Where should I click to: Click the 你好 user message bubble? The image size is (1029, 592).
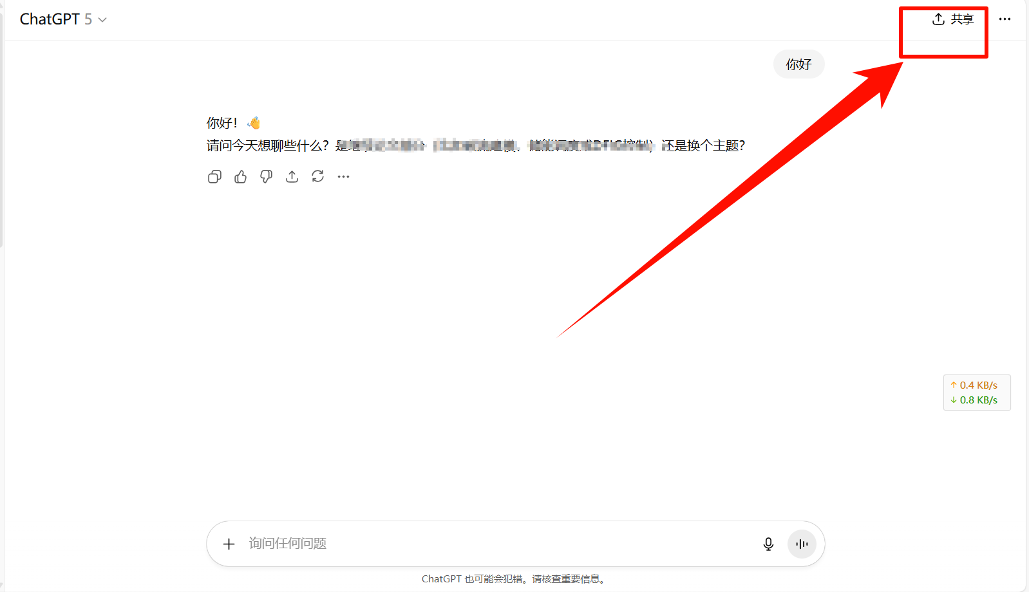coord(798,64)
